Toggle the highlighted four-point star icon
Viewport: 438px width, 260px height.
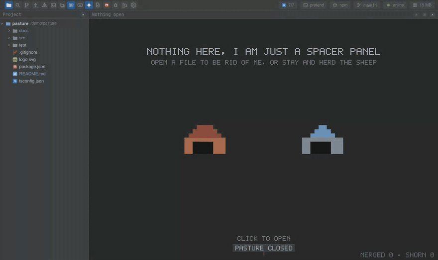pyautogui.click(x=89, y=5)
